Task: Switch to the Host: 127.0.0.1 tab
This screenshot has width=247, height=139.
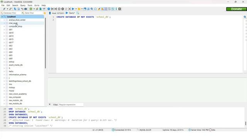Action: [57, 13]
